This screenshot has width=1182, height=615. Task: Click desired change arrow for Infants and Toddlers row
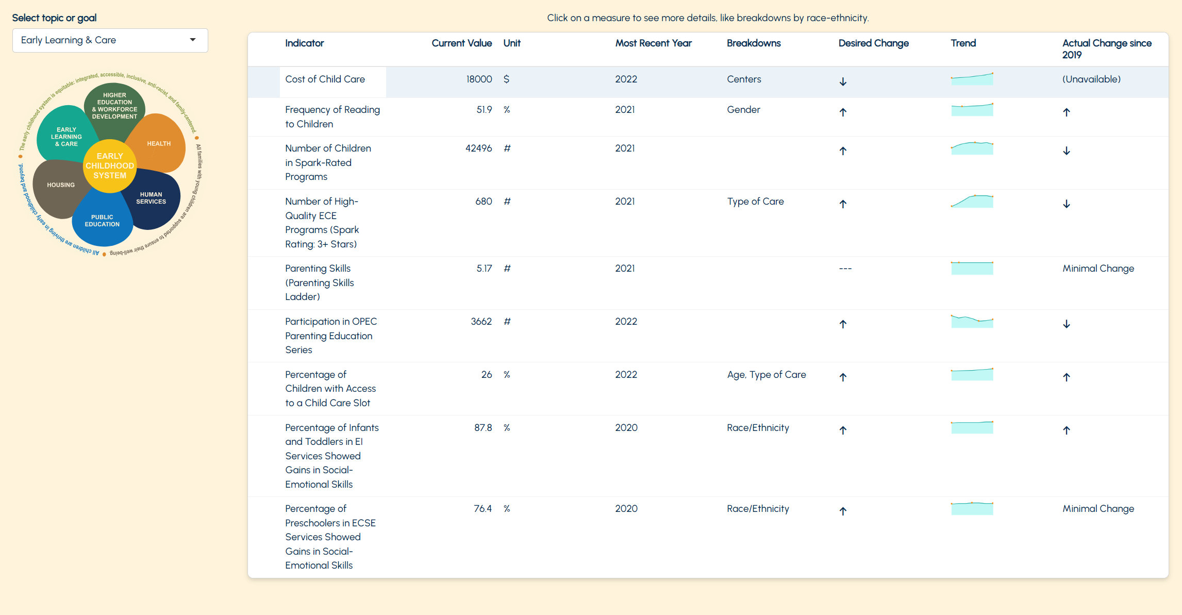tap(843, 430)
